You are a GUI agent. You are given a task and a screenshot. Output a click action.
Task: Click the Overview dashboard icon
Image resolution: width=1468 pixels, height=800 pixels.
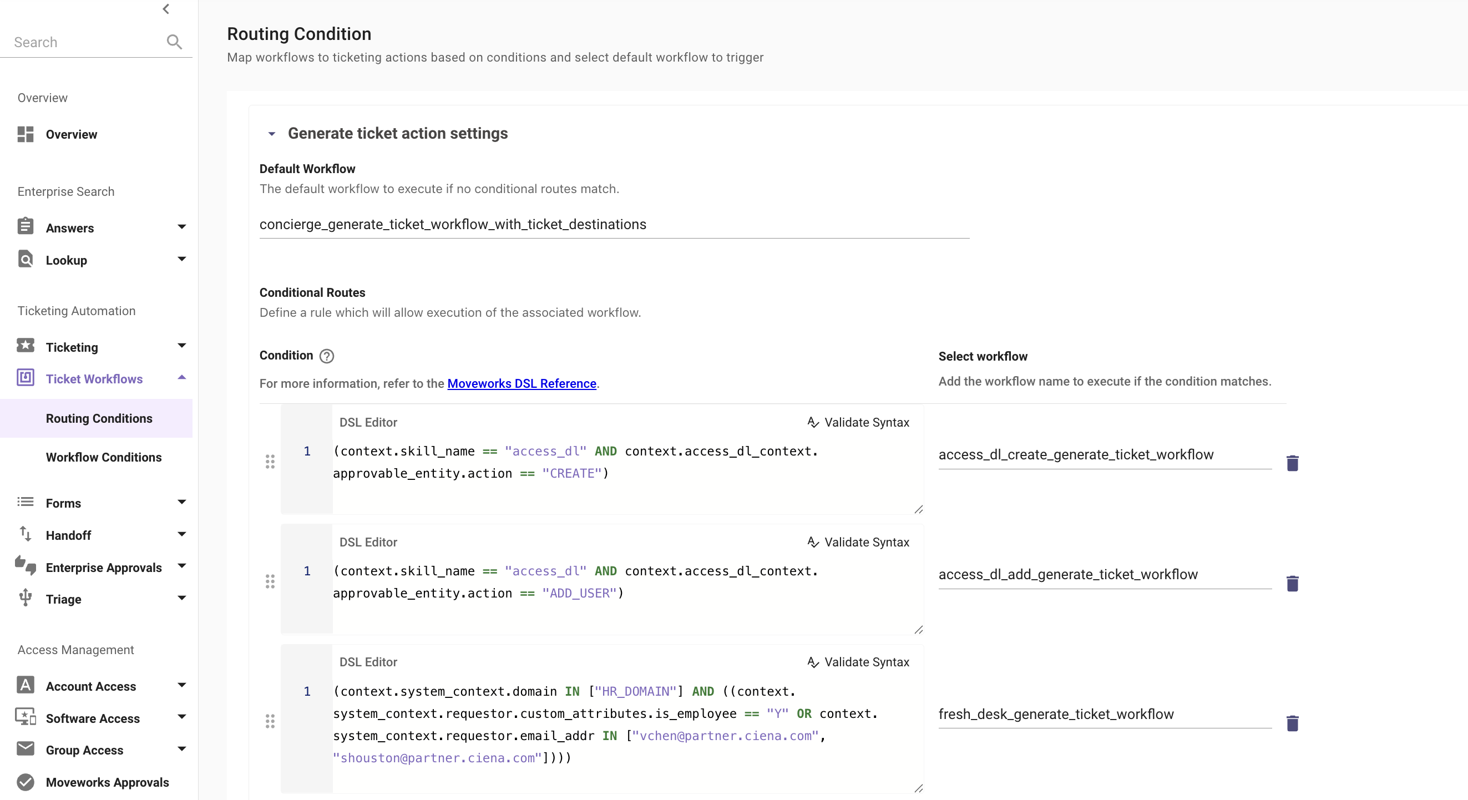pos(26,134)
